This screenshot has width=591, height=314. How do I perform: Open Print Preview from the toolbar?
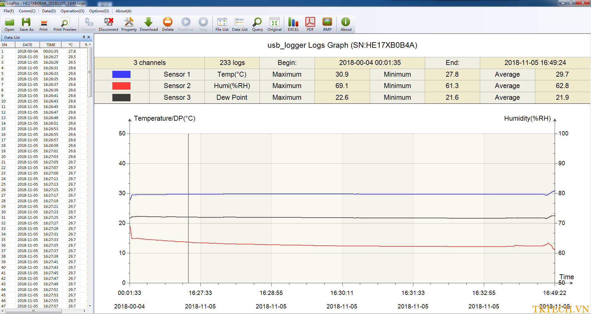65,24
